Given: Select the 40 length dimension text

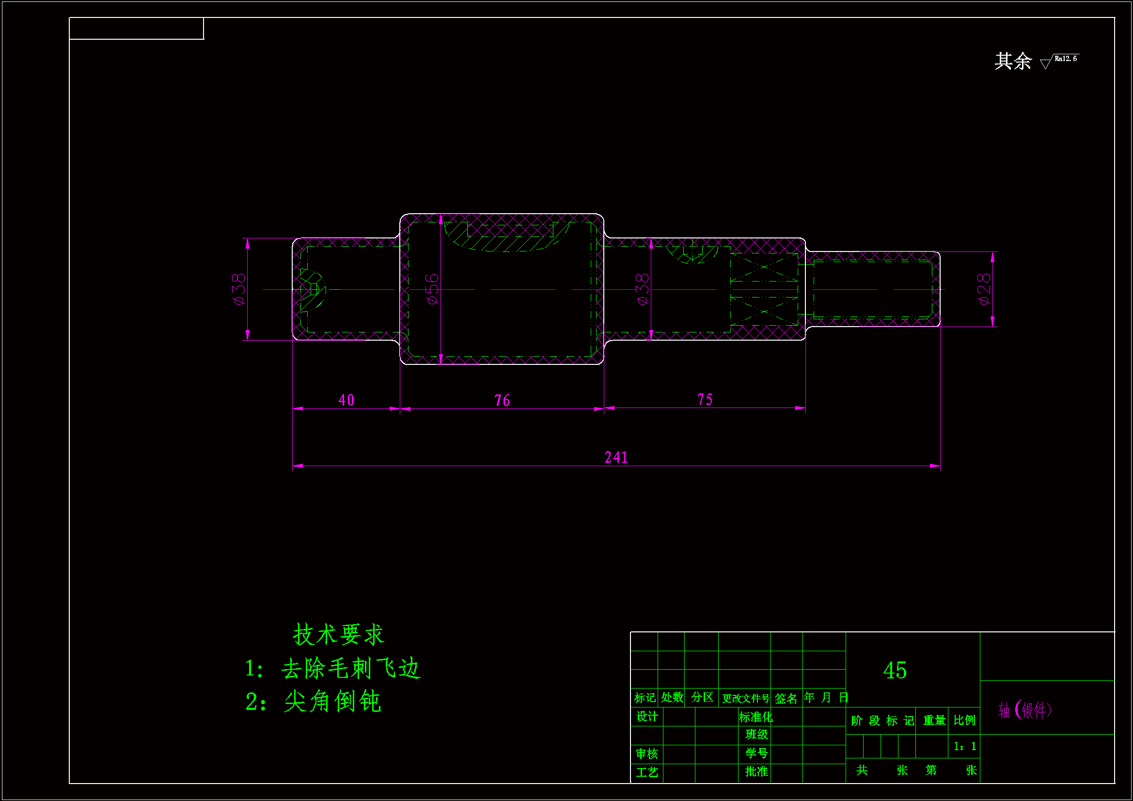Looking at the screenshot, I should (346, 400).
